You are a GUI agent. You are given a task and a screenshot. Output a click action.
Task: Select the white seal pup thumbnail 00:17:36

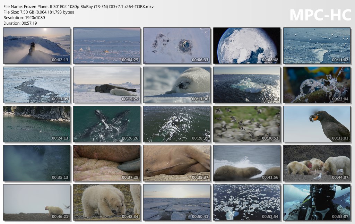coord(177,85)
